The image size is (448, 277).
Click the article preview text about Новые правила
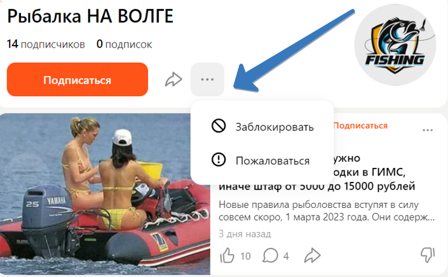(x=327, y=211)
